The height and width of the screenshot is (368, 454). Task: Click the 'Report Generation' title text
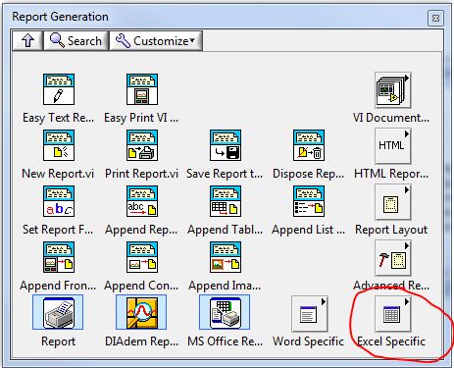click(x=60, y=17)
